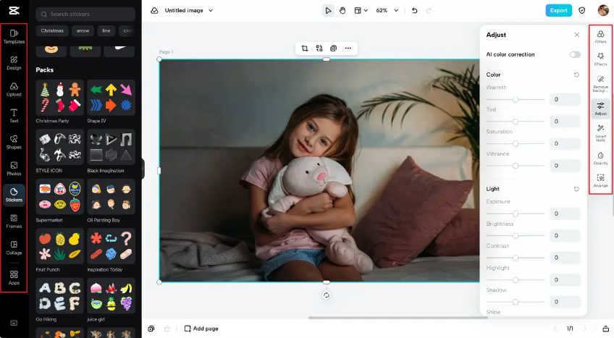Select the hand pan tool
Image resolution: width=614 pixels, height=338 pixels.
342,11
